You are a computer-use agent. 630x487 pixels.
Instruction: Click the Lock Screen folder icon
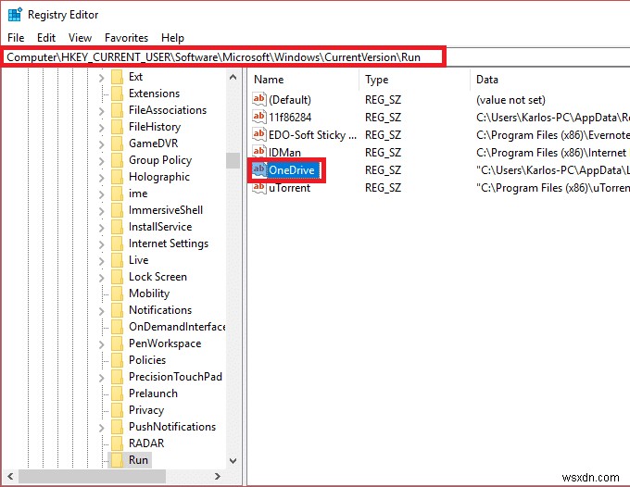point(117,277)
